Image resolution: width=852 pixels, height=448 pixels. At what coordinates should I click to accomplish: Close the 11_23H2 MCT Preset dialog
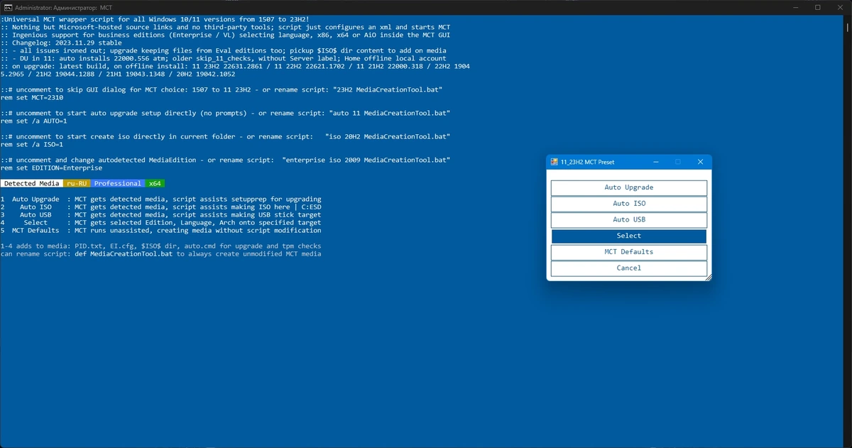coord(700,162)
